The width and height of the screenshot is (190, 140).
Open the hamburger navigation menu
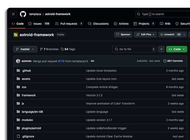[13, 14]
